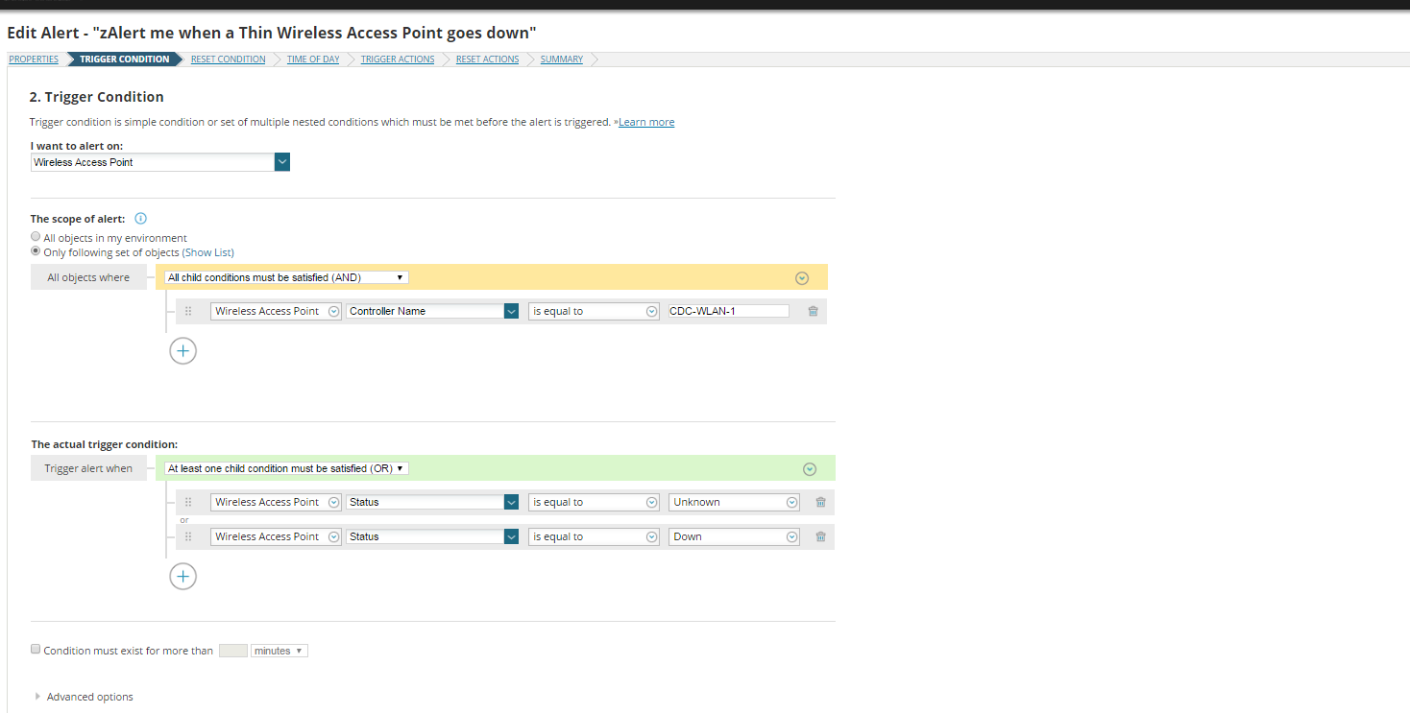Click the CDC-WLAN-1 controller name field
The image size is (1410, 713).
(728, 311)
